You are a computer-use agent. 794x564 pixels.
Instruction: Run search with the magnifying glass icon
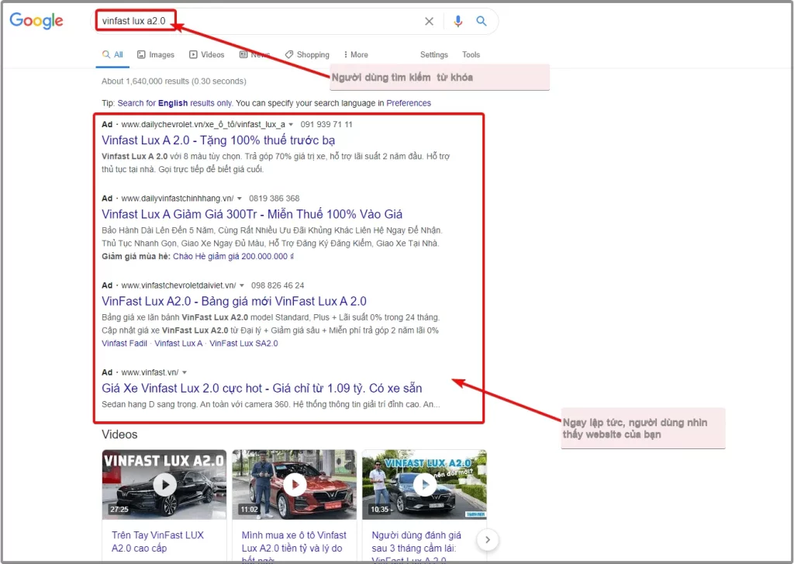coord(481,21)
